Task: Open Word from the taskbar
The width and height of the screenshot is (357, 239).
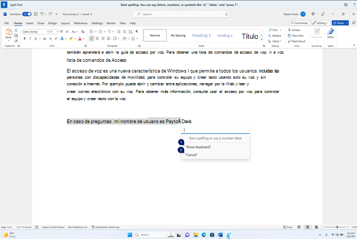Action: pos(220,235)
